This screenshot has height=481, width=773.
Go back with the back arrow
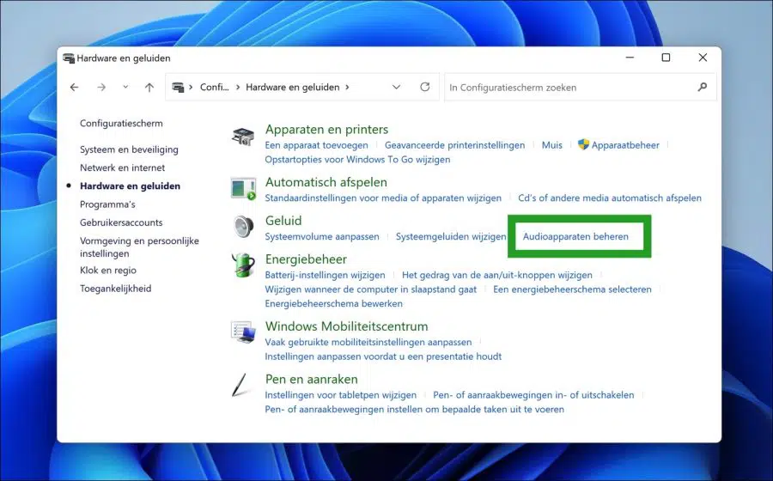[75, 88]
